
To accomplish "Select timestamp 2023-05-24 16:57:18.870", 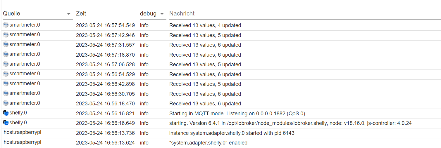I will coord(105,55).
